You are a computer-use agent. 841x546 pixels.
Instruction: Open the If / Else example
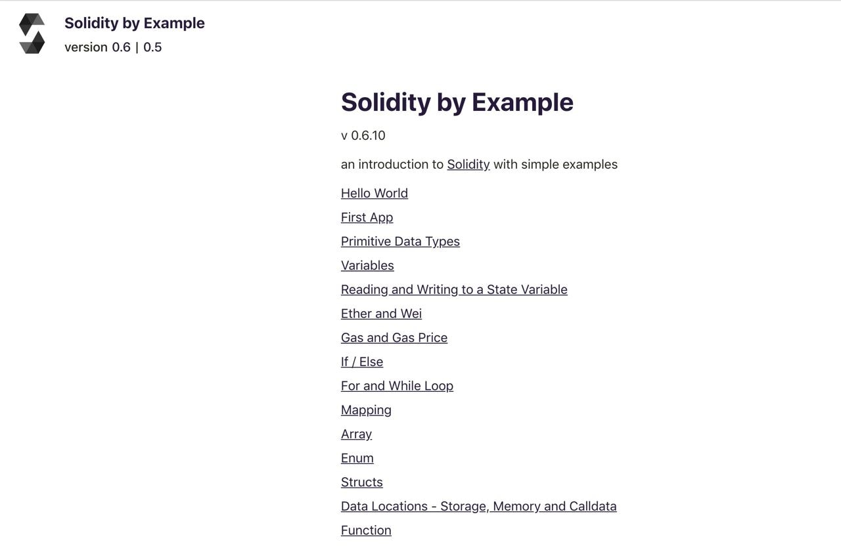361,361
